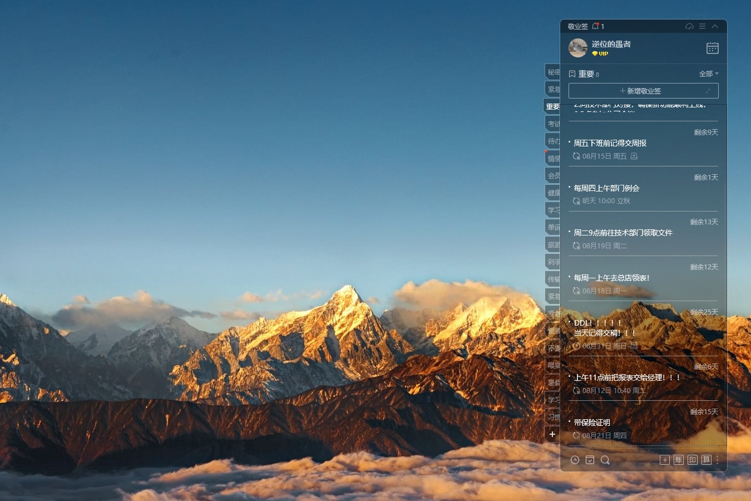Open the hamburger menu in title bar
Viewport: 751px width, 501px height.
702,26
